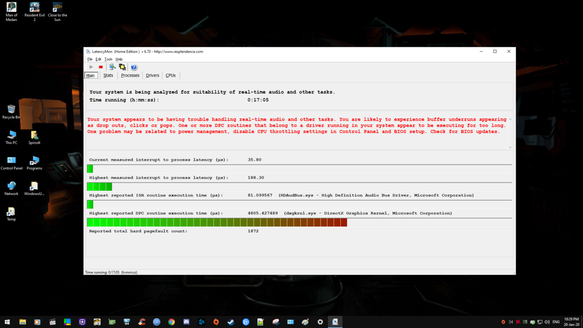Image resolution: width=583 pixels, height=328 pixels.
Task: Click the highest ISR routine execution bar
Action: 299,205
